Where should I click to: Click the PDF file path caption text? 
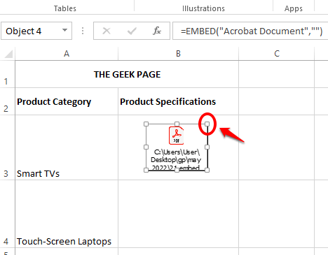pyautogui.click(x=176, y=160)
